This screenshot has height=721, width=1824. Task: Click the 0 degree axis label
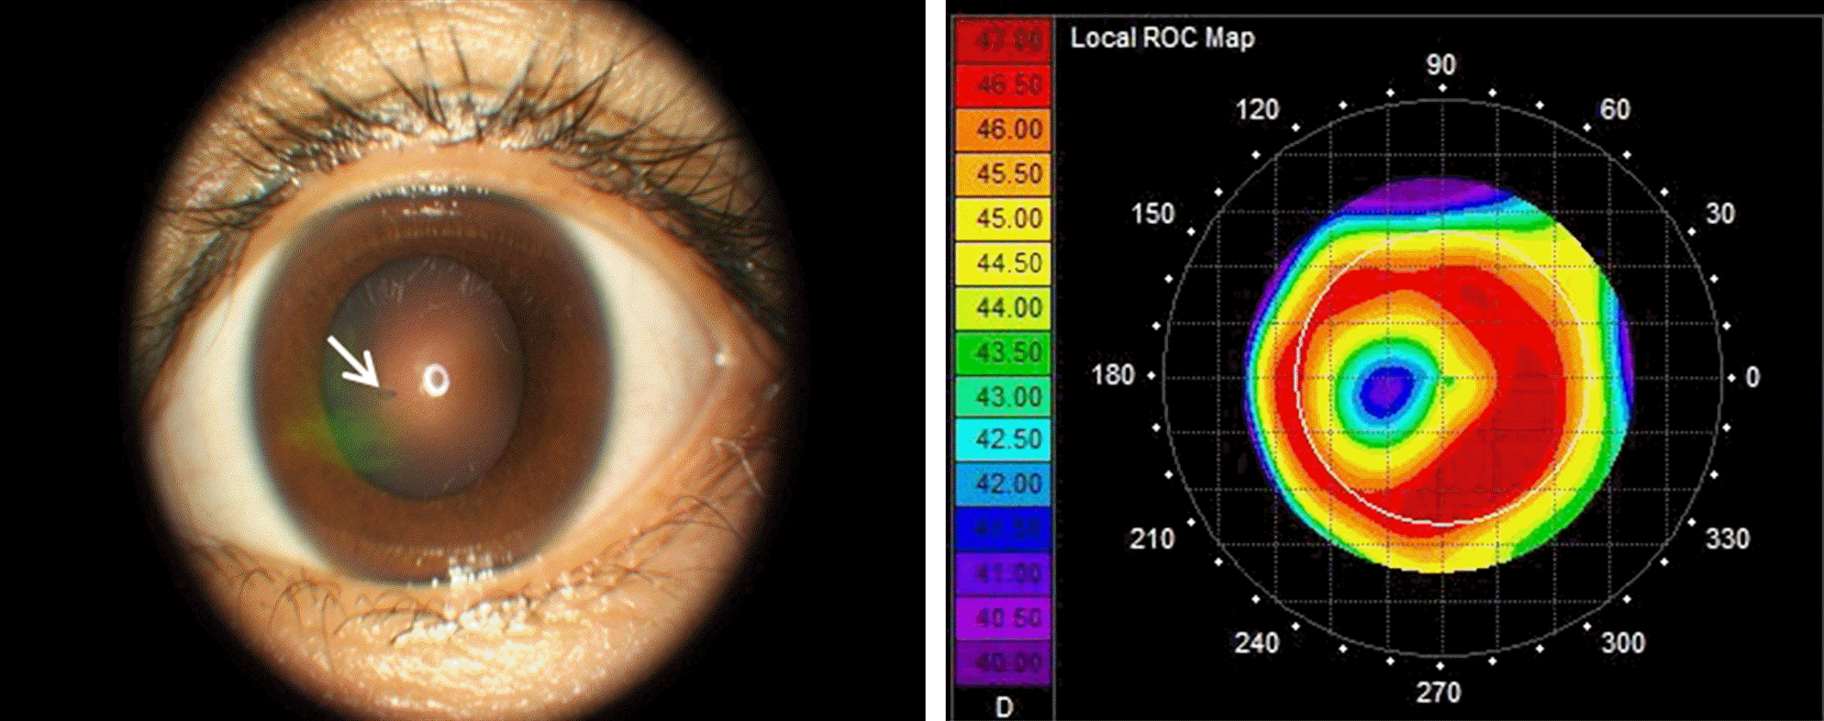(1752, 377)
